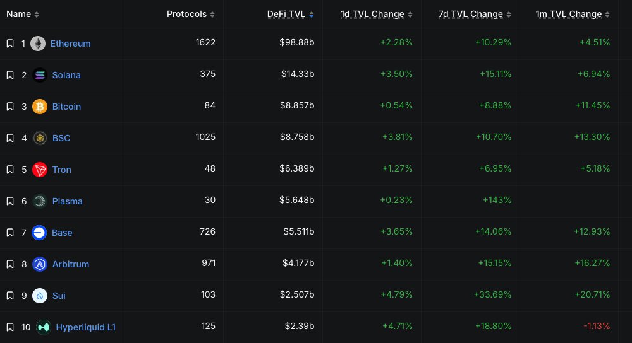Sort table by Name column arrows
Image resolution: width=632 pixels, height=343 pixels.
coord(37,15)
